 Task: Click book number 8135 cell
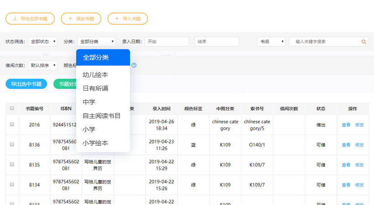point(34,165)
